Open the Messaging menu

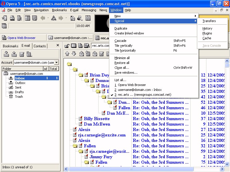(x=89, y=10)
